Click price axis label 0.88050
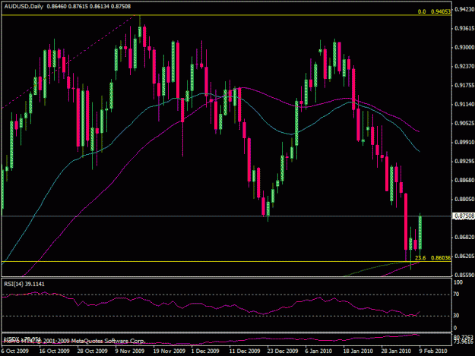 (464, 200)
